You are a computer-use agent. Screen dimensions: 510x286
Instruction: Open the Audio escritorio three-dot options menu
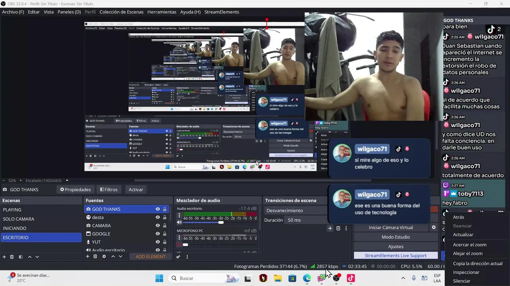tap(179, 216)
